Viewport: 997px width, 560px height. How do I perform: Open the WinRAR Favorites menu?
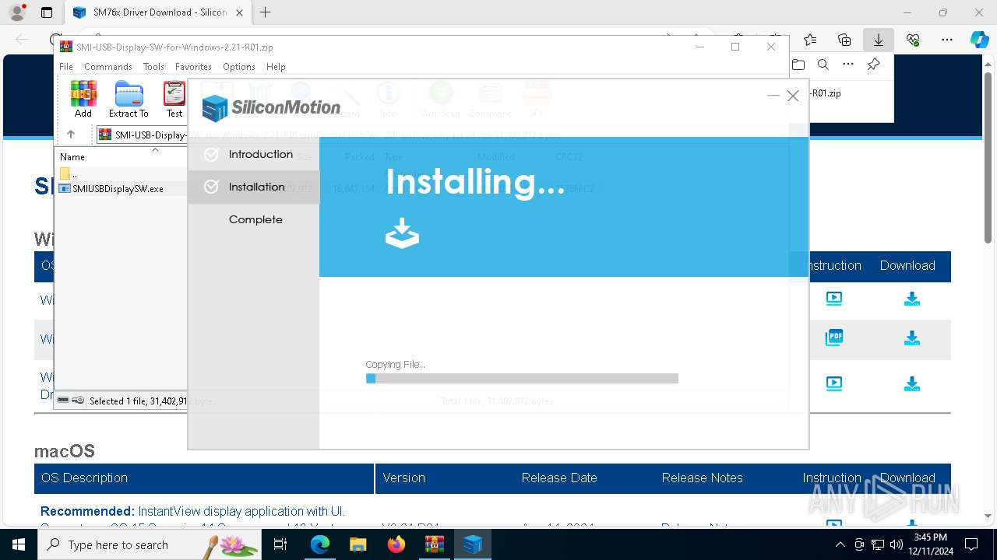coord(193,67)
